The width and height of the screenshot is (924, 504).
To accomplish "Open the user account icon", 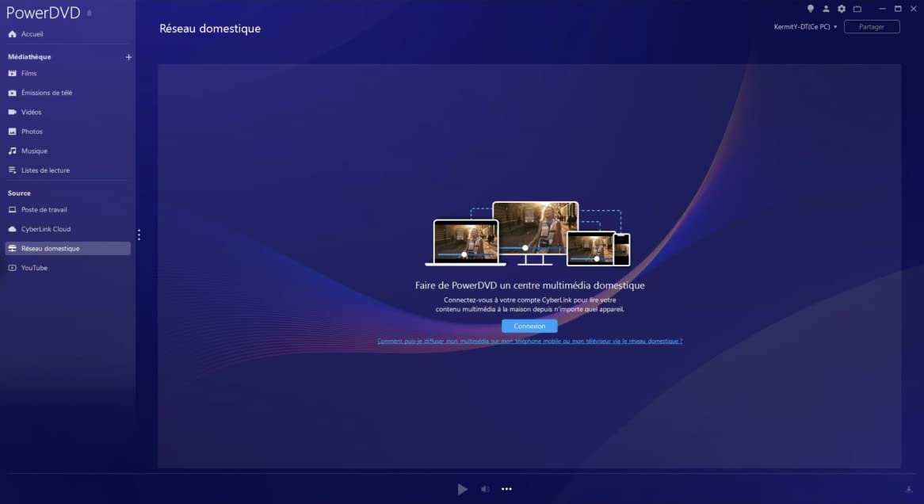I will coord(827,9).
